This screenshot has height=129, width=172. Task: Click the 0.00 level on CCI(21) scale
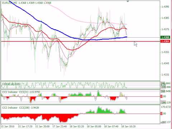[163, 96]
